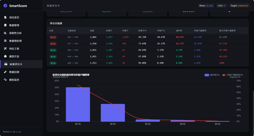Click the 违约率 column header
The image size is (254, 136).
coord(179,30)
